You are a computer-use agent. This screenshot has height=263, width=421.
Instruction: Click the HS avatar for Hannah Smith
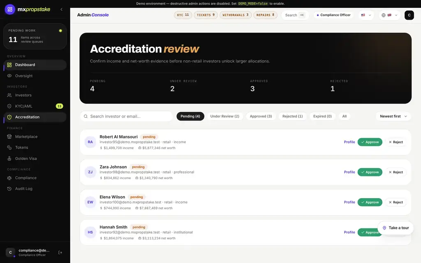click(90, 232)
